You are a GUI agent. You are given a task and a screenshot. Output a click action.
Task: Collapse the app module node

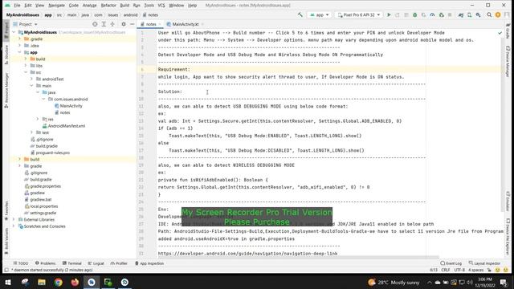(19, 52)
